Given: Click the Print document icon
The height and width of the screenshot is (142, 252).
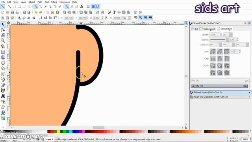Looking at the screenshot, I should (17, 12).
